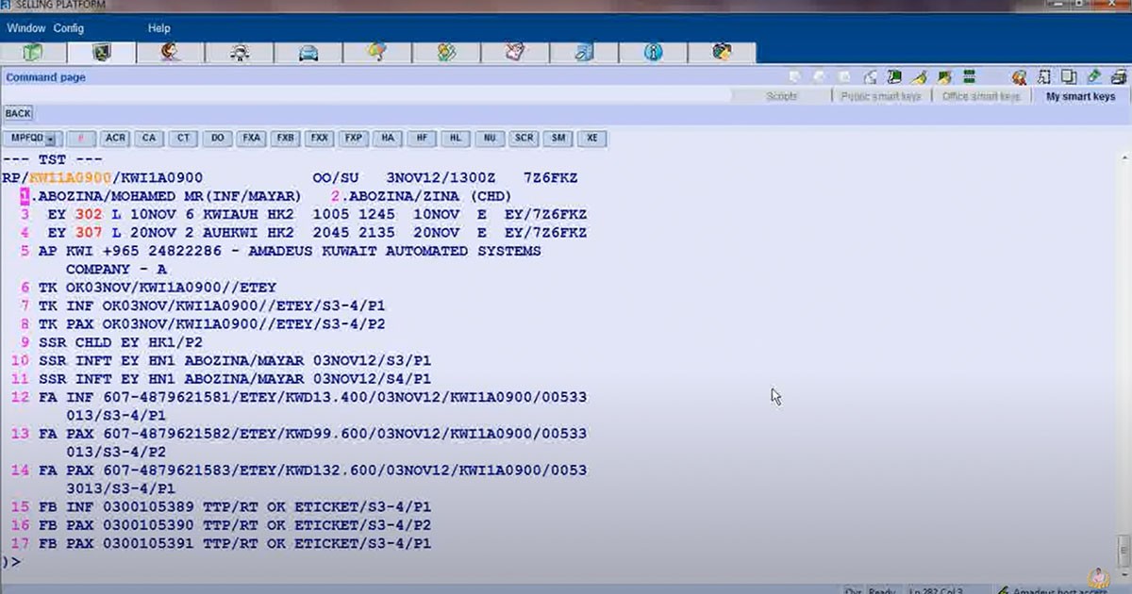1132x594 pixels.
Task: Click the green brush toolbar icon
Action: point(944,77)
